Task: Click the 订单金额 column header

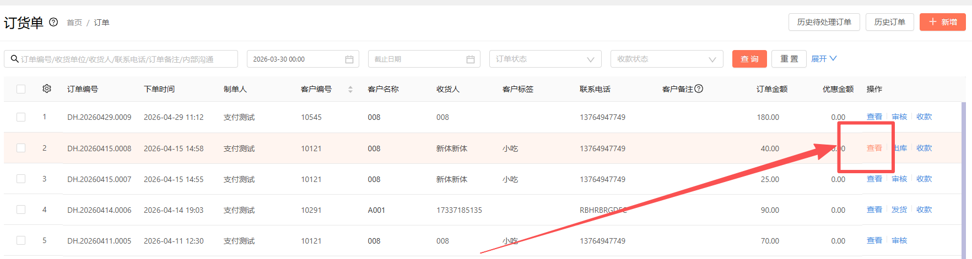Action: [772, 89]
